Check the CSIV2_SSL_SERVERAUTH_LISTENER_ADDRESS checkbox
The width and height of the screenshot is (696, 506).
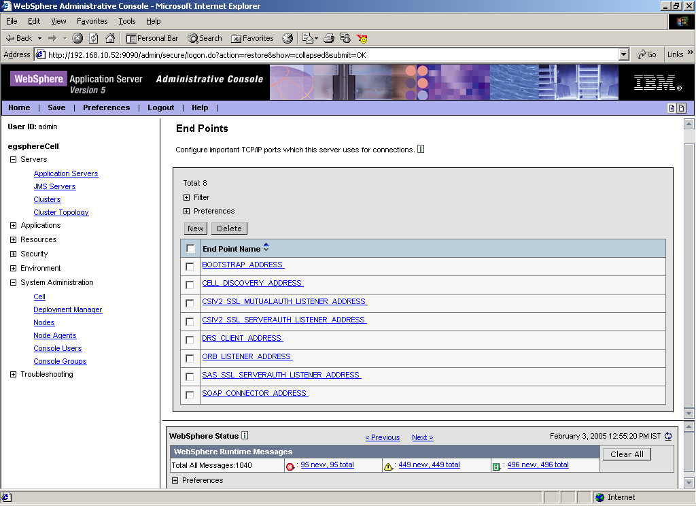click(x=190, y=322)
